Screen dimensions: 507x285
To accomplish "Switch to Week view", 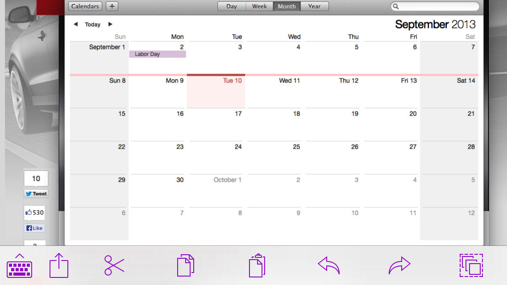I will 259,6.
